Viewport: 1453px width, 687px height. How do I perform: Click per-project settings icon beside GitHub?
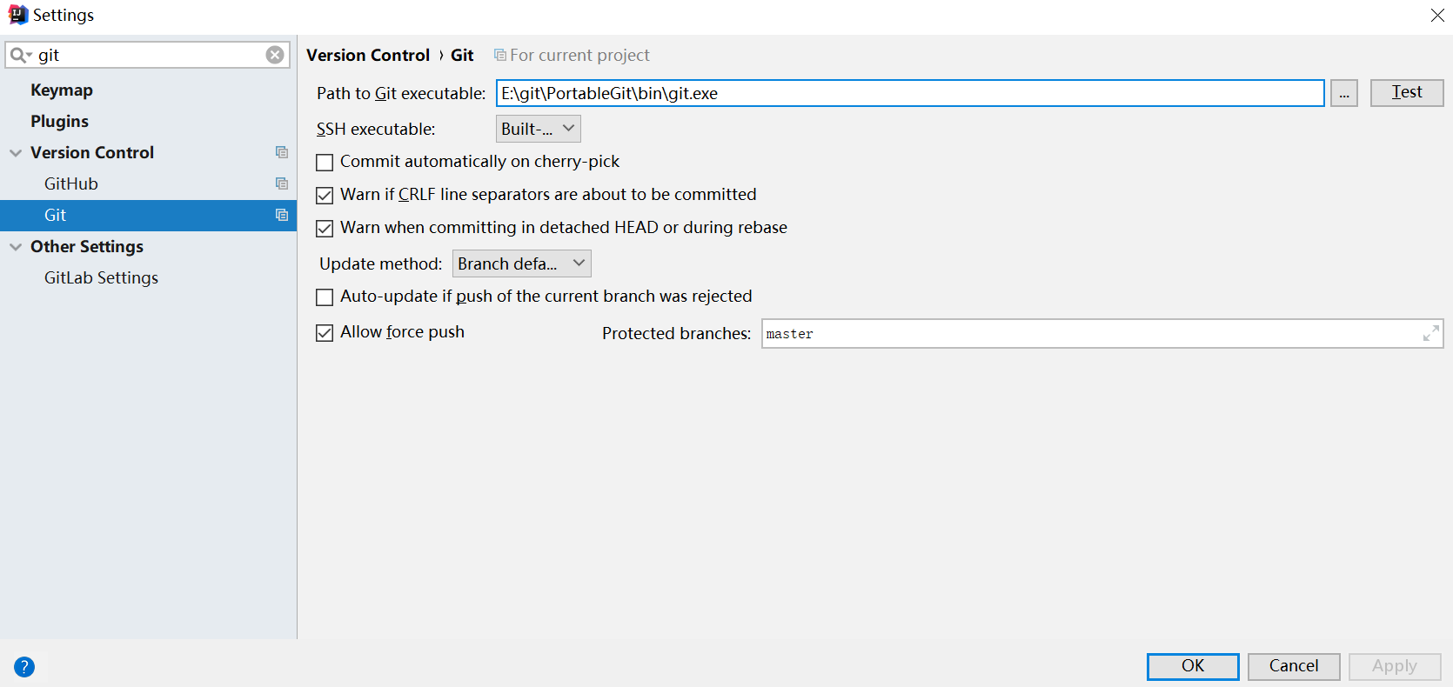(x=281, y=183)
